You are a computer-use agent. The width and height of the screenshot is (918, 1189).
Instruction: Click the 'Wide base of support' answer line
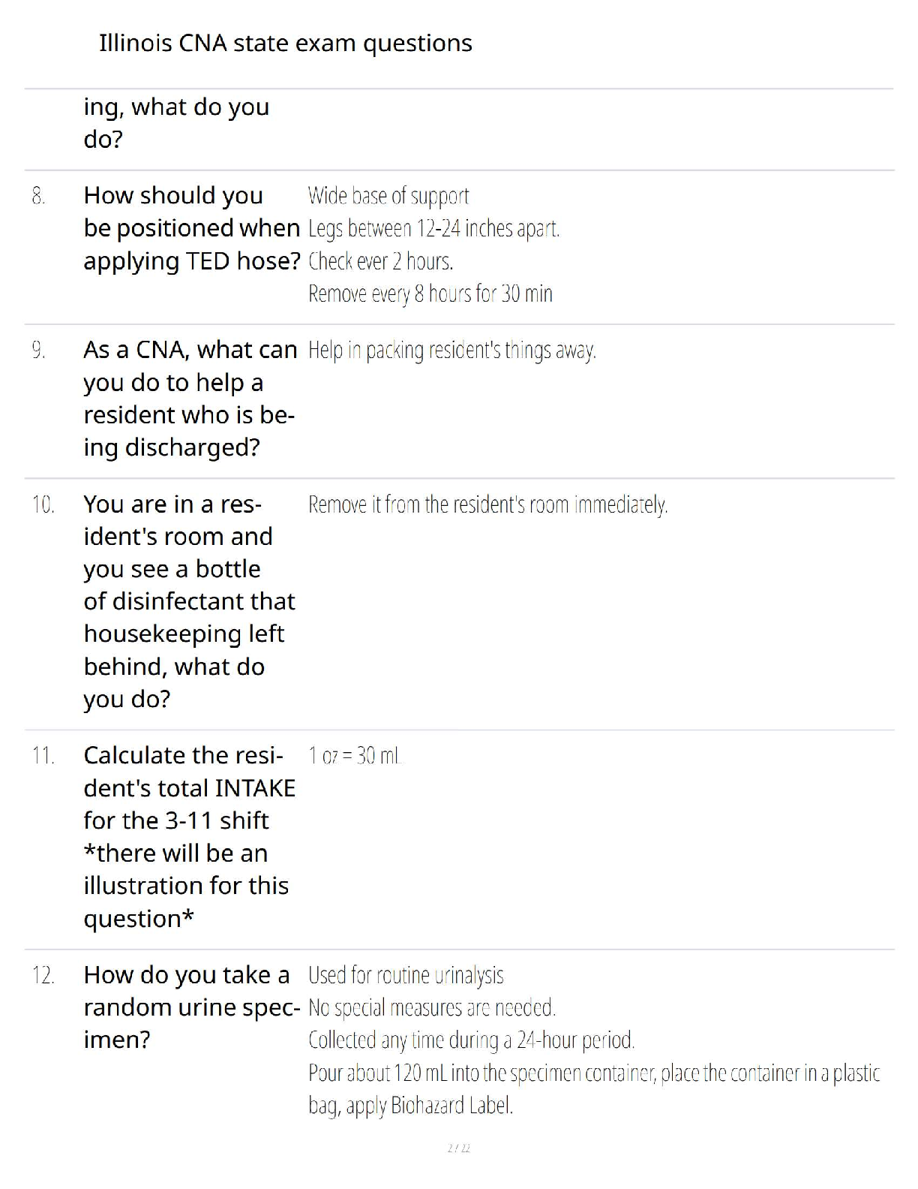coord(388,197)
